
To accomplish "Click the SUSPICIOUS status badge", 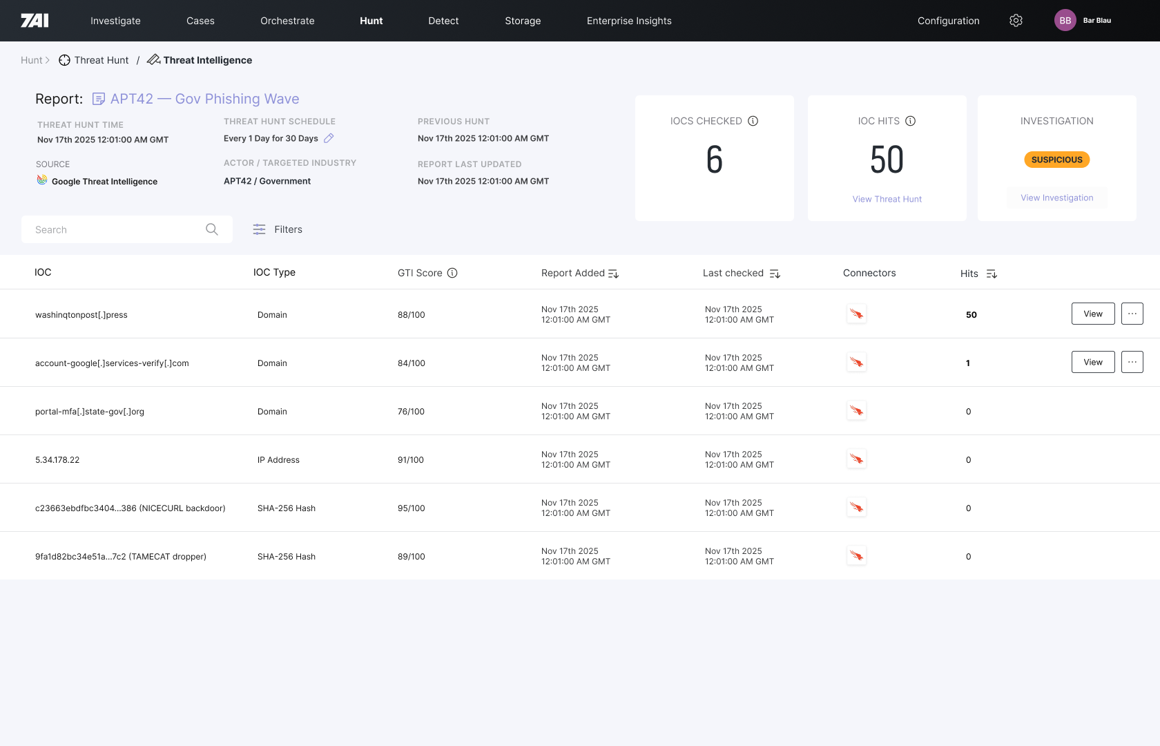I will [1057, 160].
